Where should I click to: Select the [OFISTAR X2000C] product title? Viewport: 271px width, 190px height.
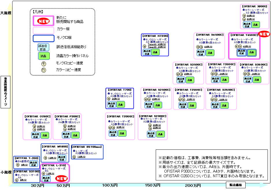click(153, 116)
